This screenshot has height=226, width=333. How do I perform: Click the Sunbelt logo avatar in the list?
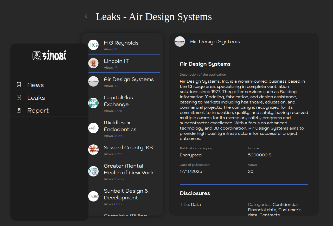click(x=93, y=196)
